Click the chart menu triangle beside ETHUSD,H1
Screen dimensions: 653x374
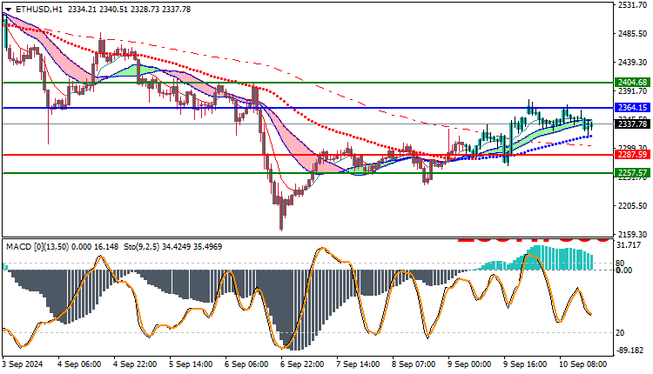[8, 10]
